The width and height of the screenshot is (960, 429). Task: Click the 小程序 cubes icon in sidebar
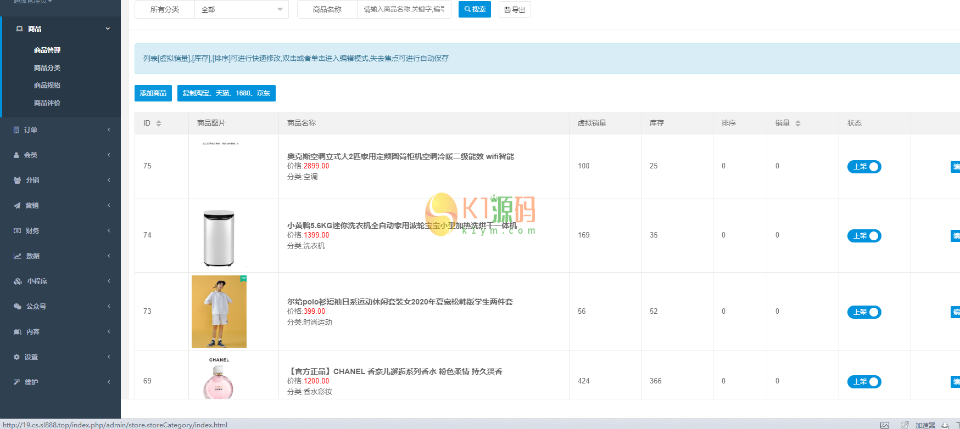18,281
